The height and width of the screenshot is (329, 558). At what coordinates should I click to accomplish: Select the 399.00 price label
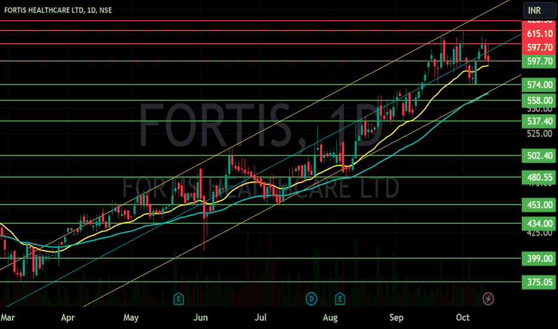(539, 258)
